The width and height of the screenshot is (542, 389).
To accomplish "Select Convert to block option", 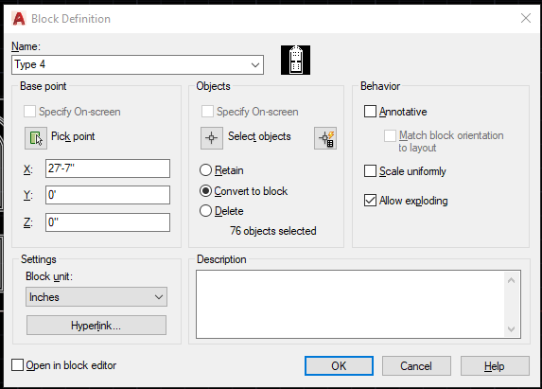I will pyautogui.click(x=205, y=191).
